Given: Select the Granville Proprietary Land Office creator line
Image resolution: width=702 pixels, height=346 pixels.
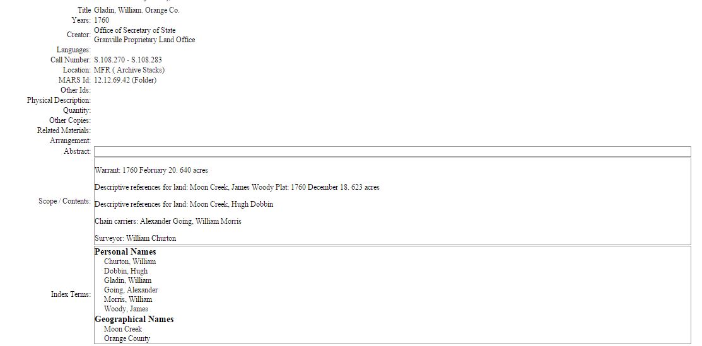Looking at the screenshot, I should 144,40.
